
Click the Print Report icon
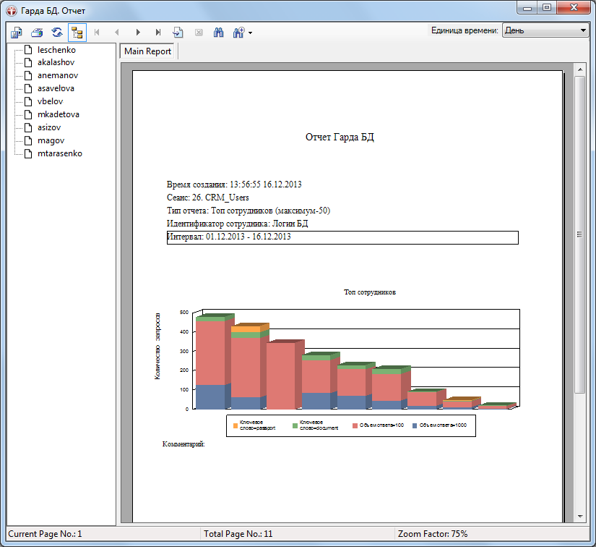[37, 32]
